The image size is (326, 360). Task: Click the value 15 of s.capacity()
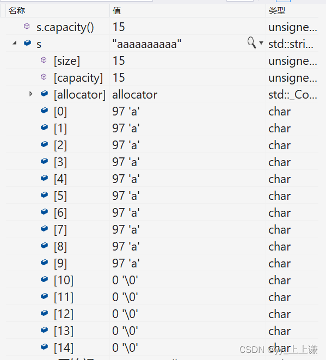(x=119, y=27)
